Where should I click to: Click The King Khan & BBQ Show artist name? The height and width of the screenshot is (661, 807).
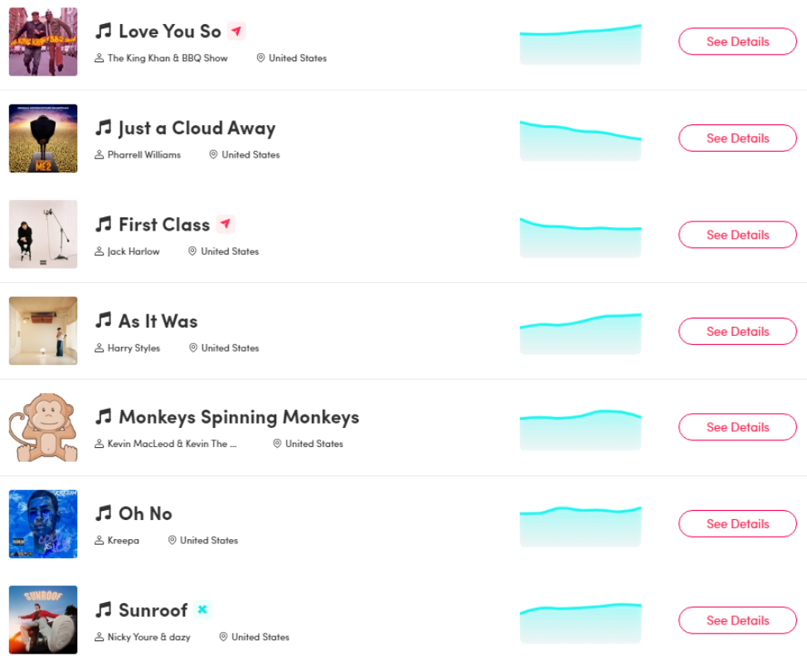pos(168,58)
